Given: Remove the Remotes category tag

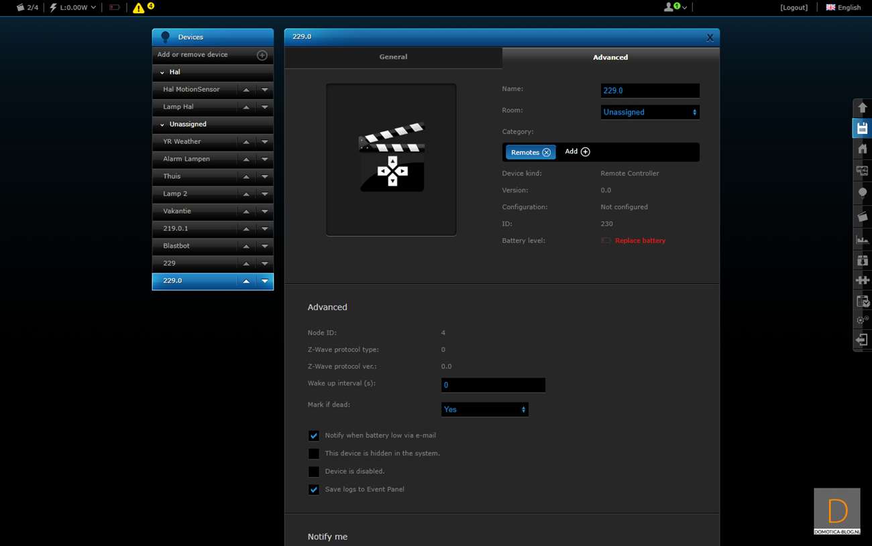Looking at the screenshot, I should (547, 153).
